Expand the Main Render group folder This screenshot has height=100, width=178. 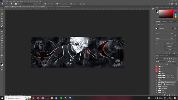tap(158, 88)
